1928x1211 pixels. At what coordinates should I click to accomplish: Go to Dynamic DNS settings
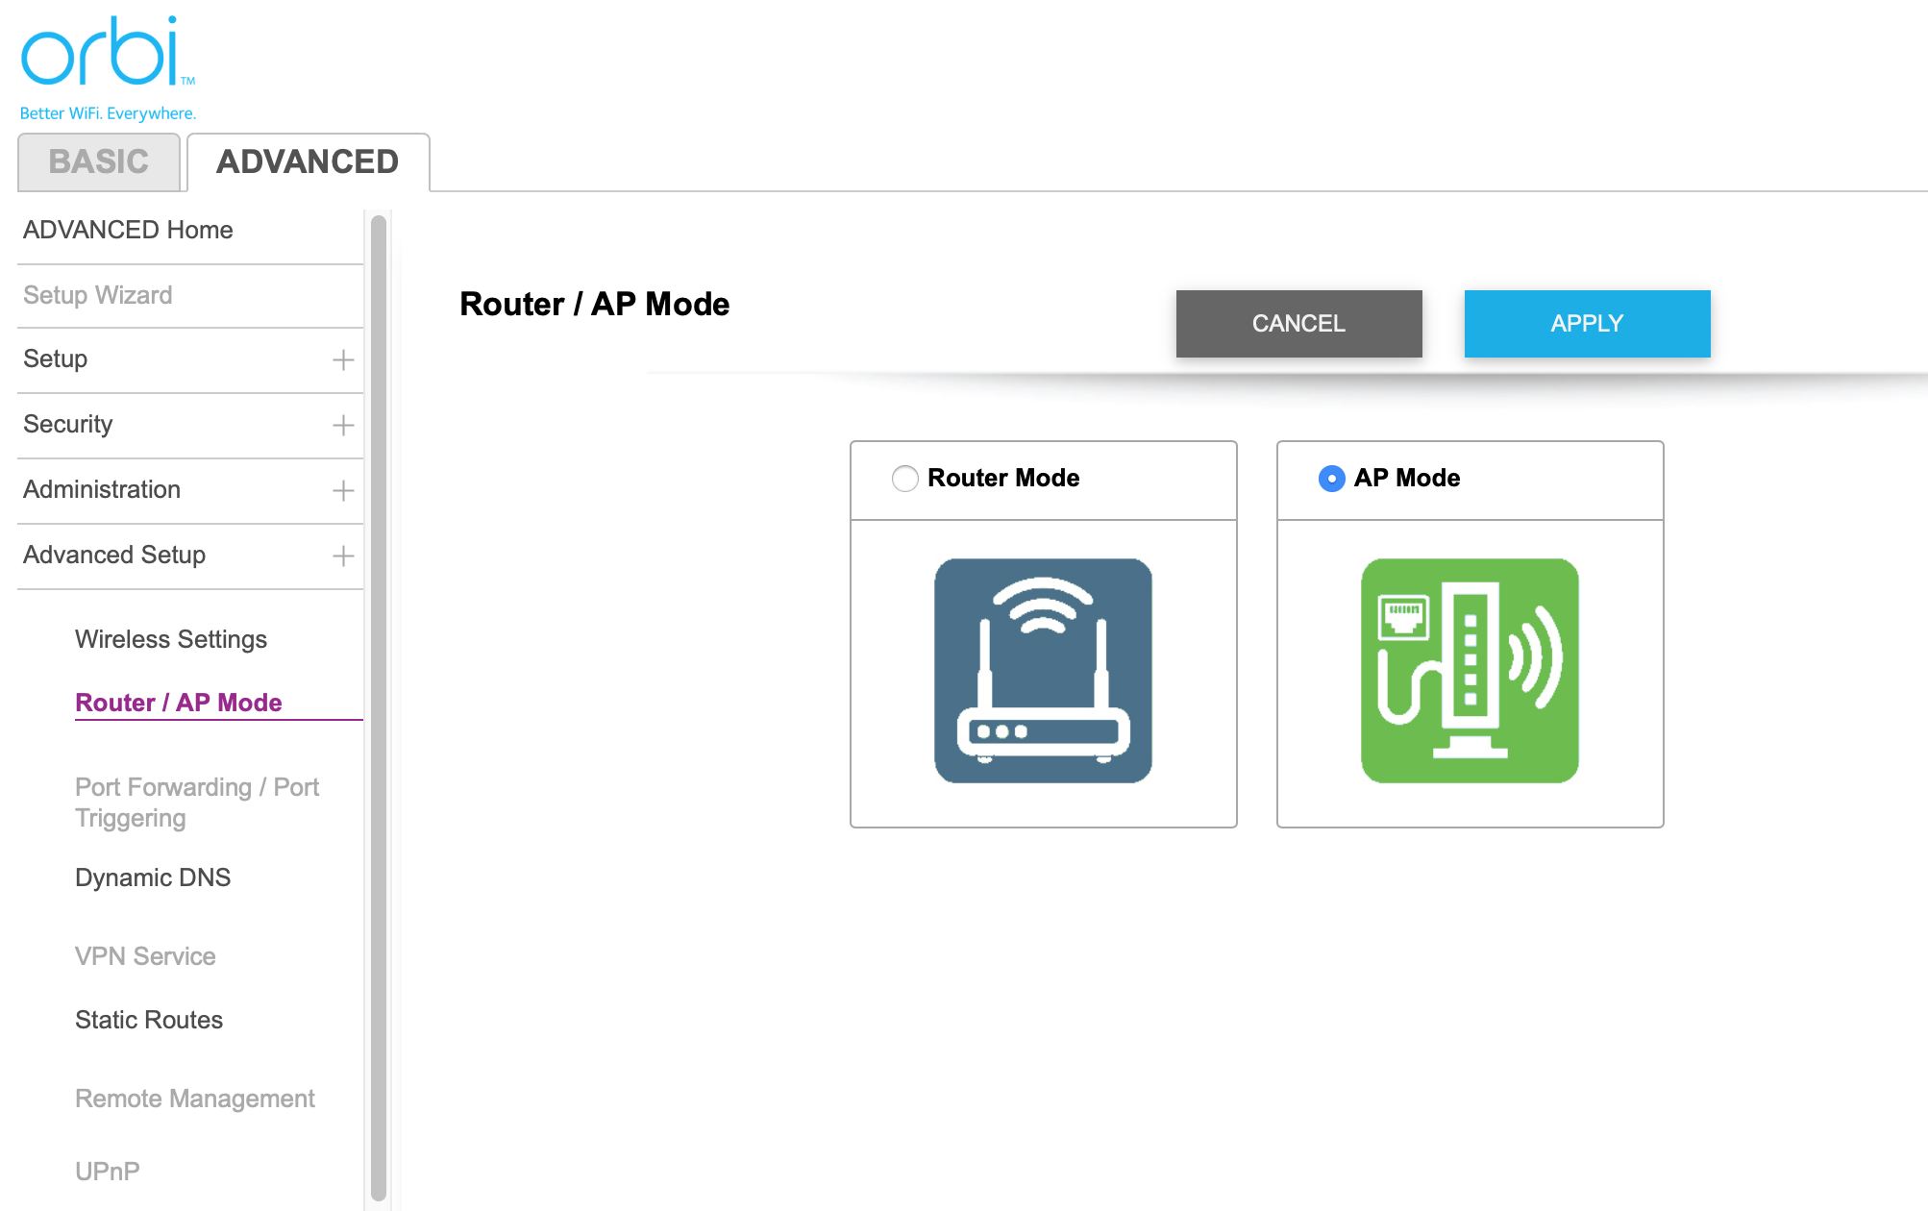click(x=153, y=878)
